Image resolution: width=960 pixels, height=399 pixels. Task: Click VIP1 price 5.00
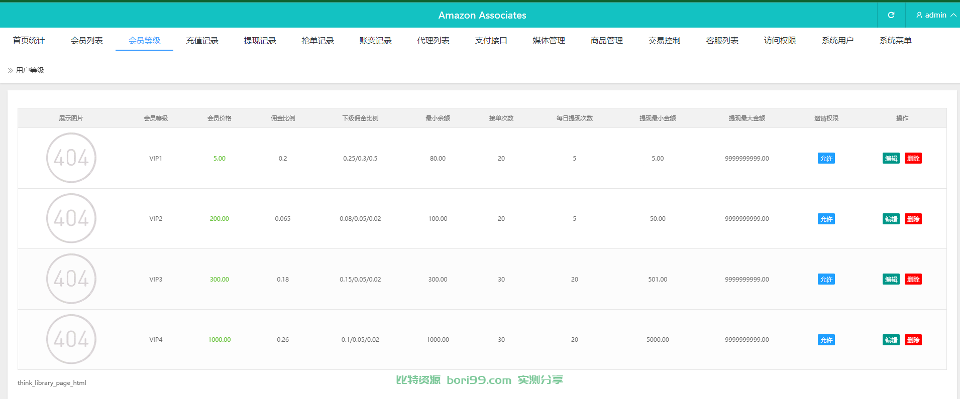220,158
